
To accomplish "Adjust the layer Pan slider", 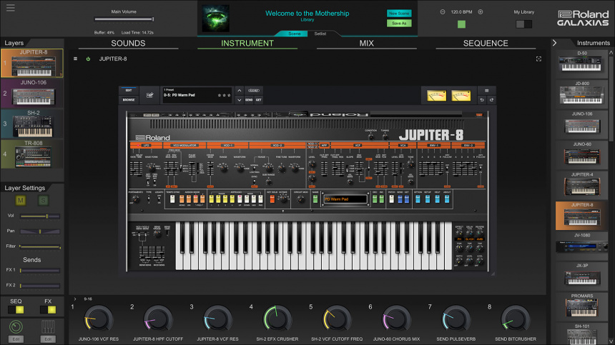I will pos(39,231).
